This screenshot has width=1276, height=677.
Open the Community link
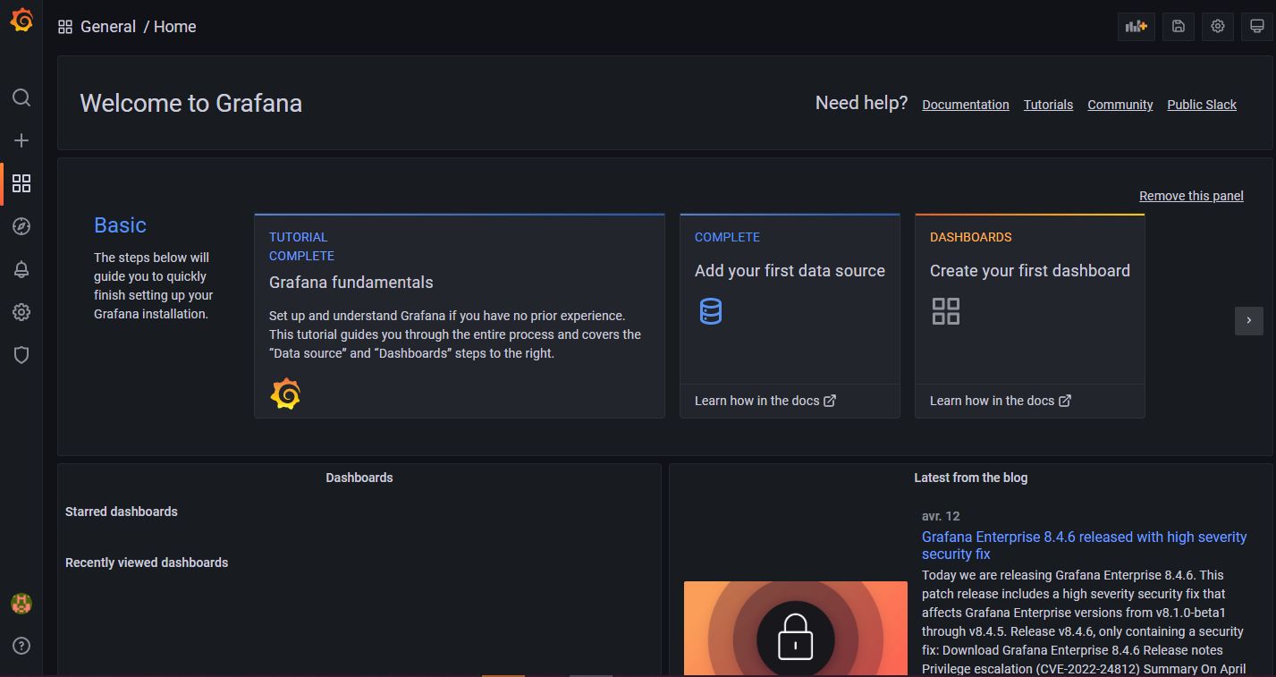1120,105
